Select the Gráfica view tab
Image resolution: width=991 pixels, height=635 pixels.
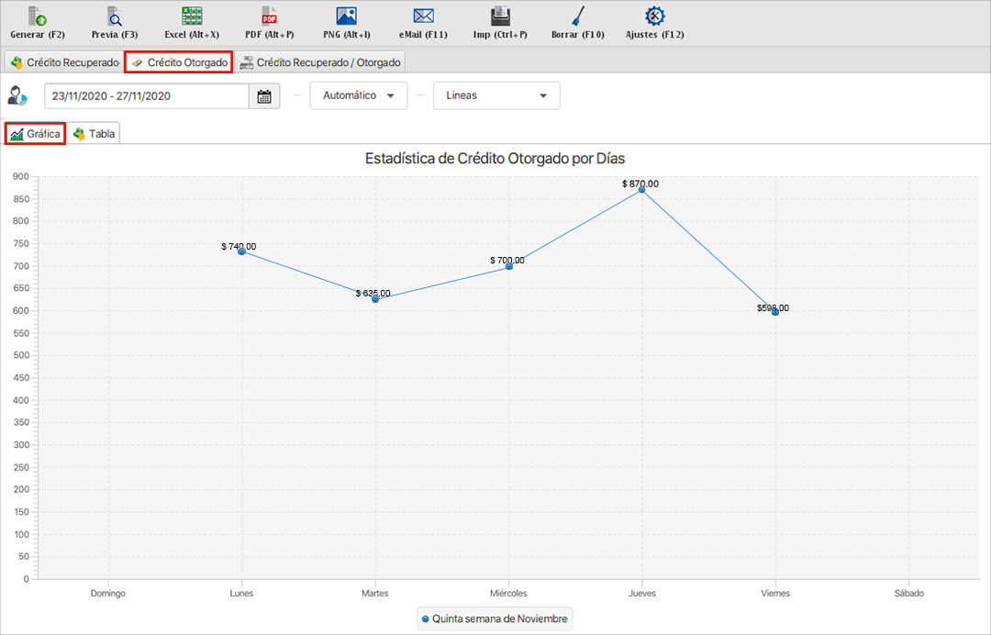35,134
